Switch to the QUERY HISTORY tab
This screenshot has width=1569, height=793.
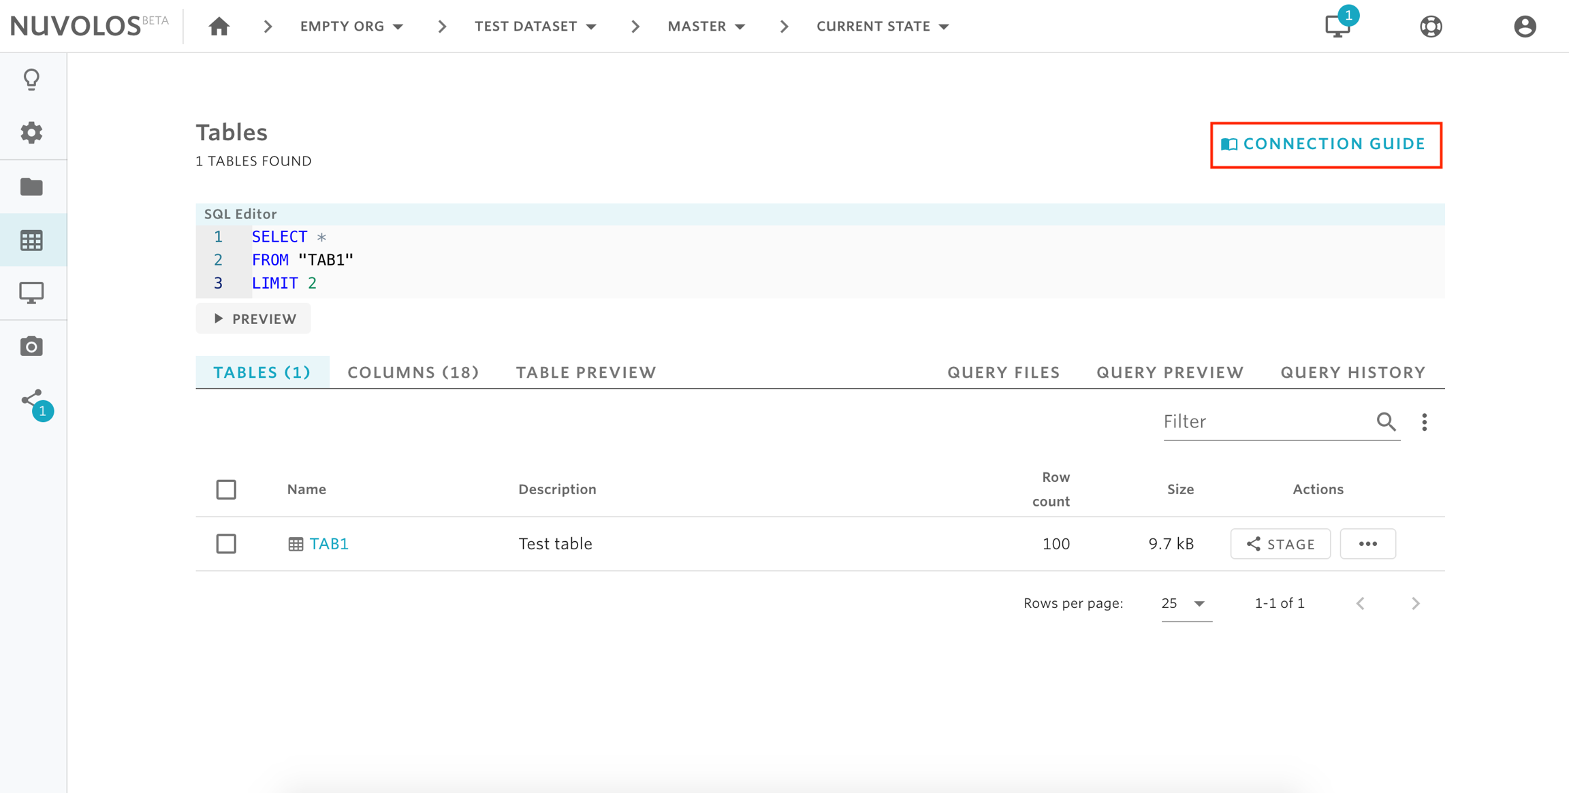click(1352, 372)
